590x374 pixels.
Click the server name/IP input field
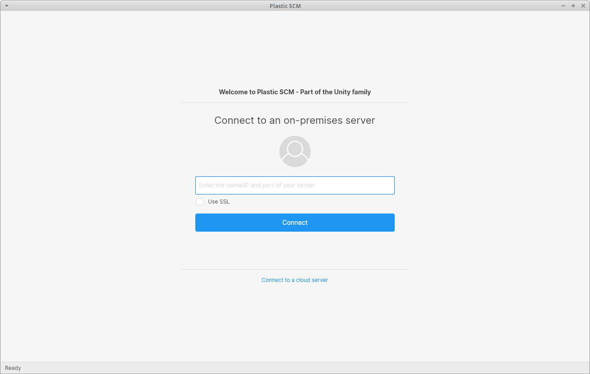point(295,185)
